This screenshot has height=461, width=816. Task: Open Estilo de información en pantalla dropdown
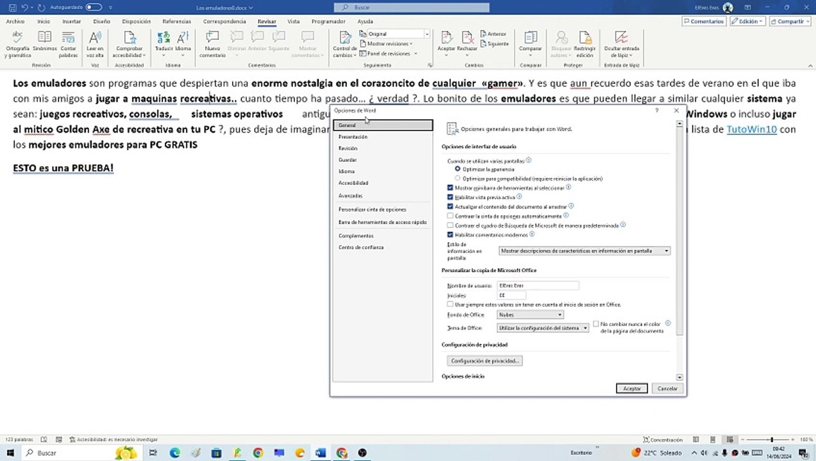tap(584, 251)
